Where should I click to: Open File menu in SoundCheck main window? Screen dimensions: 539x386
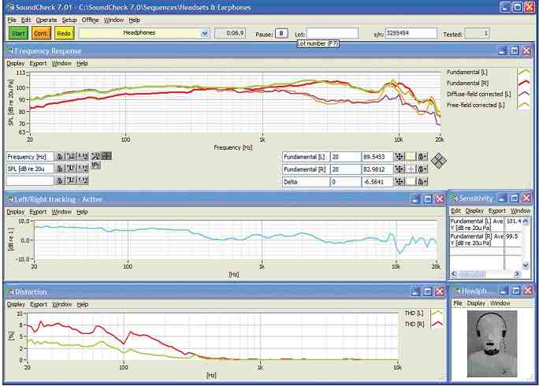12,20
